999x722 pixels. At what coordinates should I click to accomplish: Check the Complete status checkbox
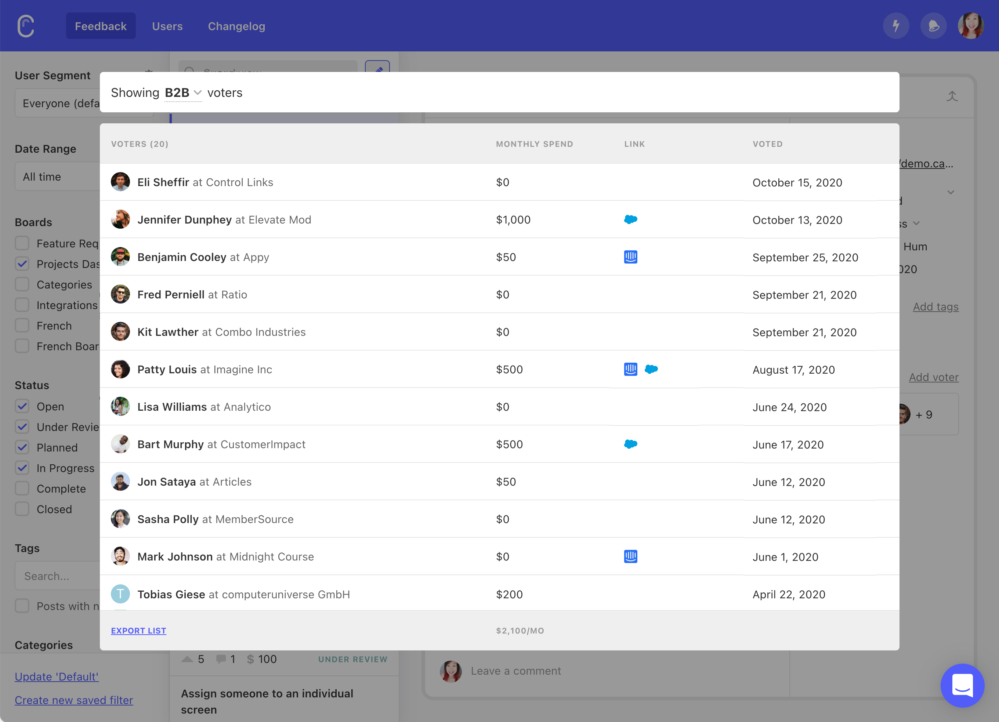click(22, 488)
